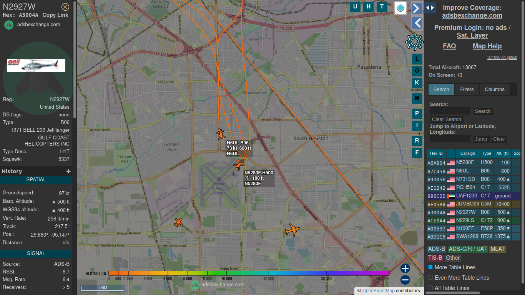
Task: Select the JUMBO09 row in aircraft table
Action: 473,204
